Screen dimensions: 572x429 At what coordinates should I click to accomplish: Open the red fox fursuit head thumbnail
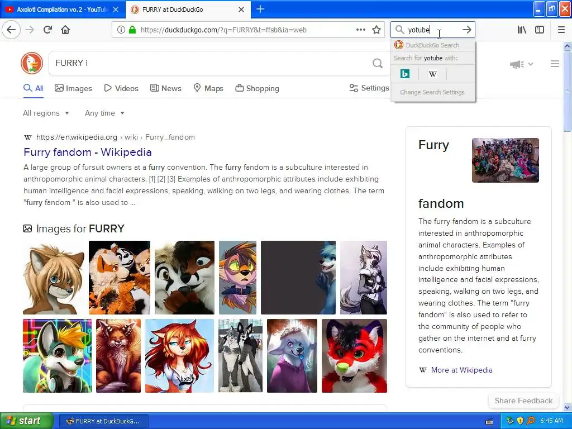pyautogui.click(x=354, y=356)
